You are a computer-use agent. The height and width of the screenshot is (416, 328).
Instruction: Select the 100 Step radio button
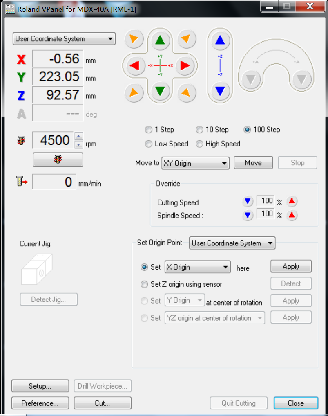(247, 130)
